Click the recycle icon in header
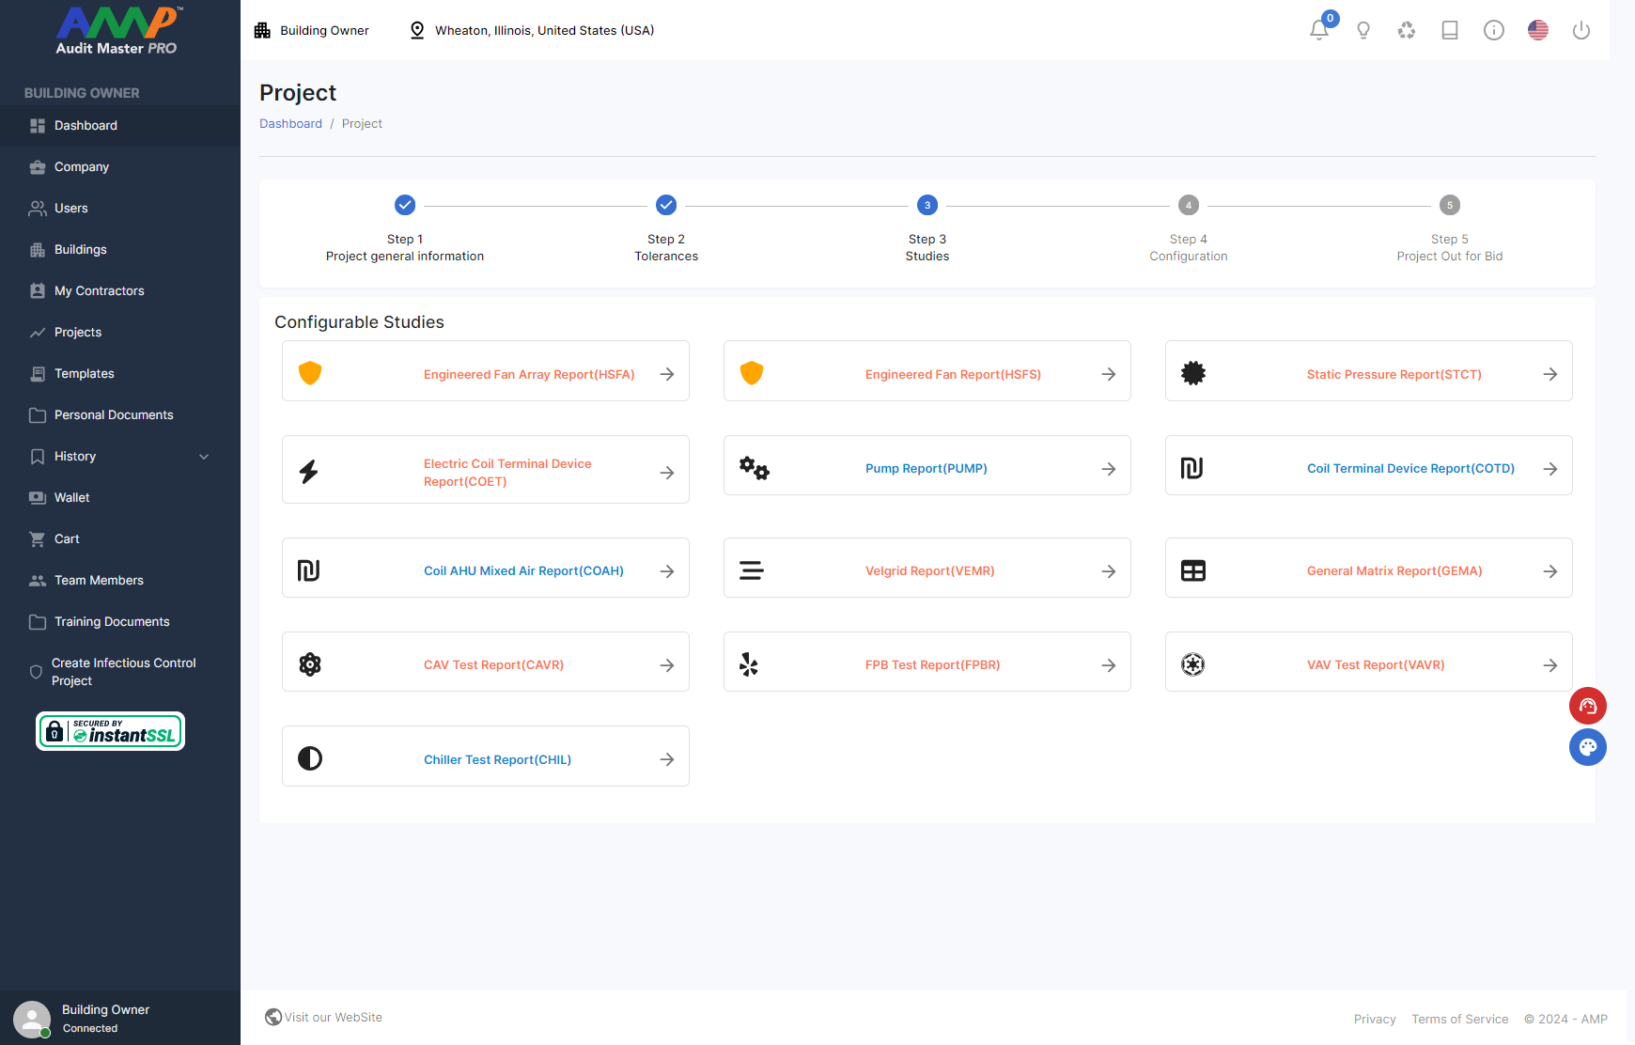 pyautogui.click(x=1407, y=30)
